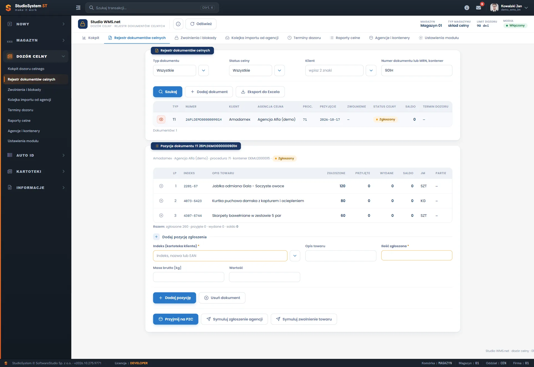Open the Agencje i kontenery tab
Image resolution: width=534 pixels, height=367 pixels.
389,38
